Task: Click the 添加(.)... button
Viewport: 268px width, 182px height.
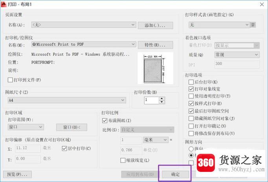Action: pos(155,25)
